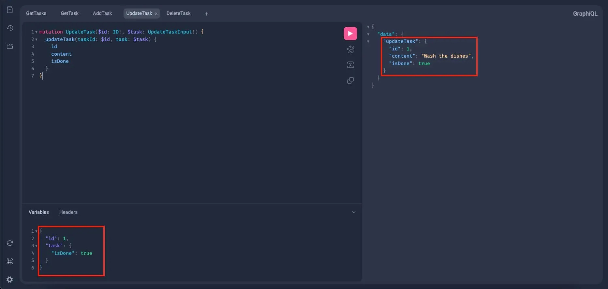Open the Headers editor tab

tap(68, 212)
